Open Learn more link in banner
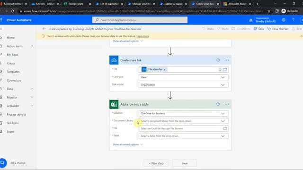This screenshot has height=170, width=303. click(x=143, y=36)
